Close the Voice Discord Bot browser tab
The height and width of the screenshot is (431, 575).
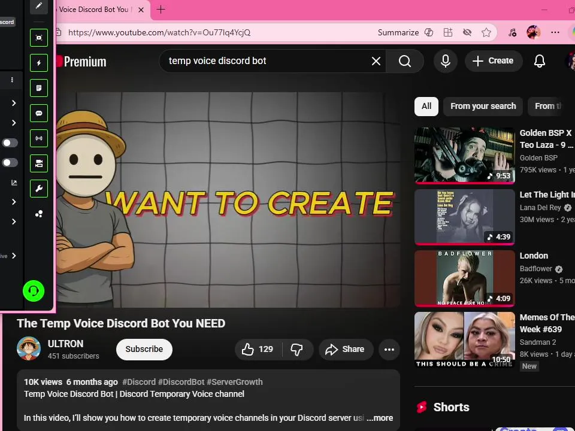tap(141, 10)
